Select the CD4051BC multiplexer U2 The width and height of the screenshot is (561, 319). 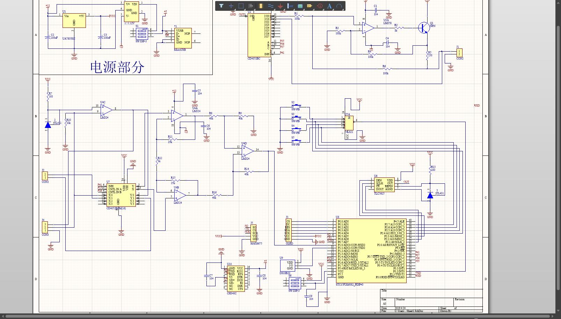[259, 36]
